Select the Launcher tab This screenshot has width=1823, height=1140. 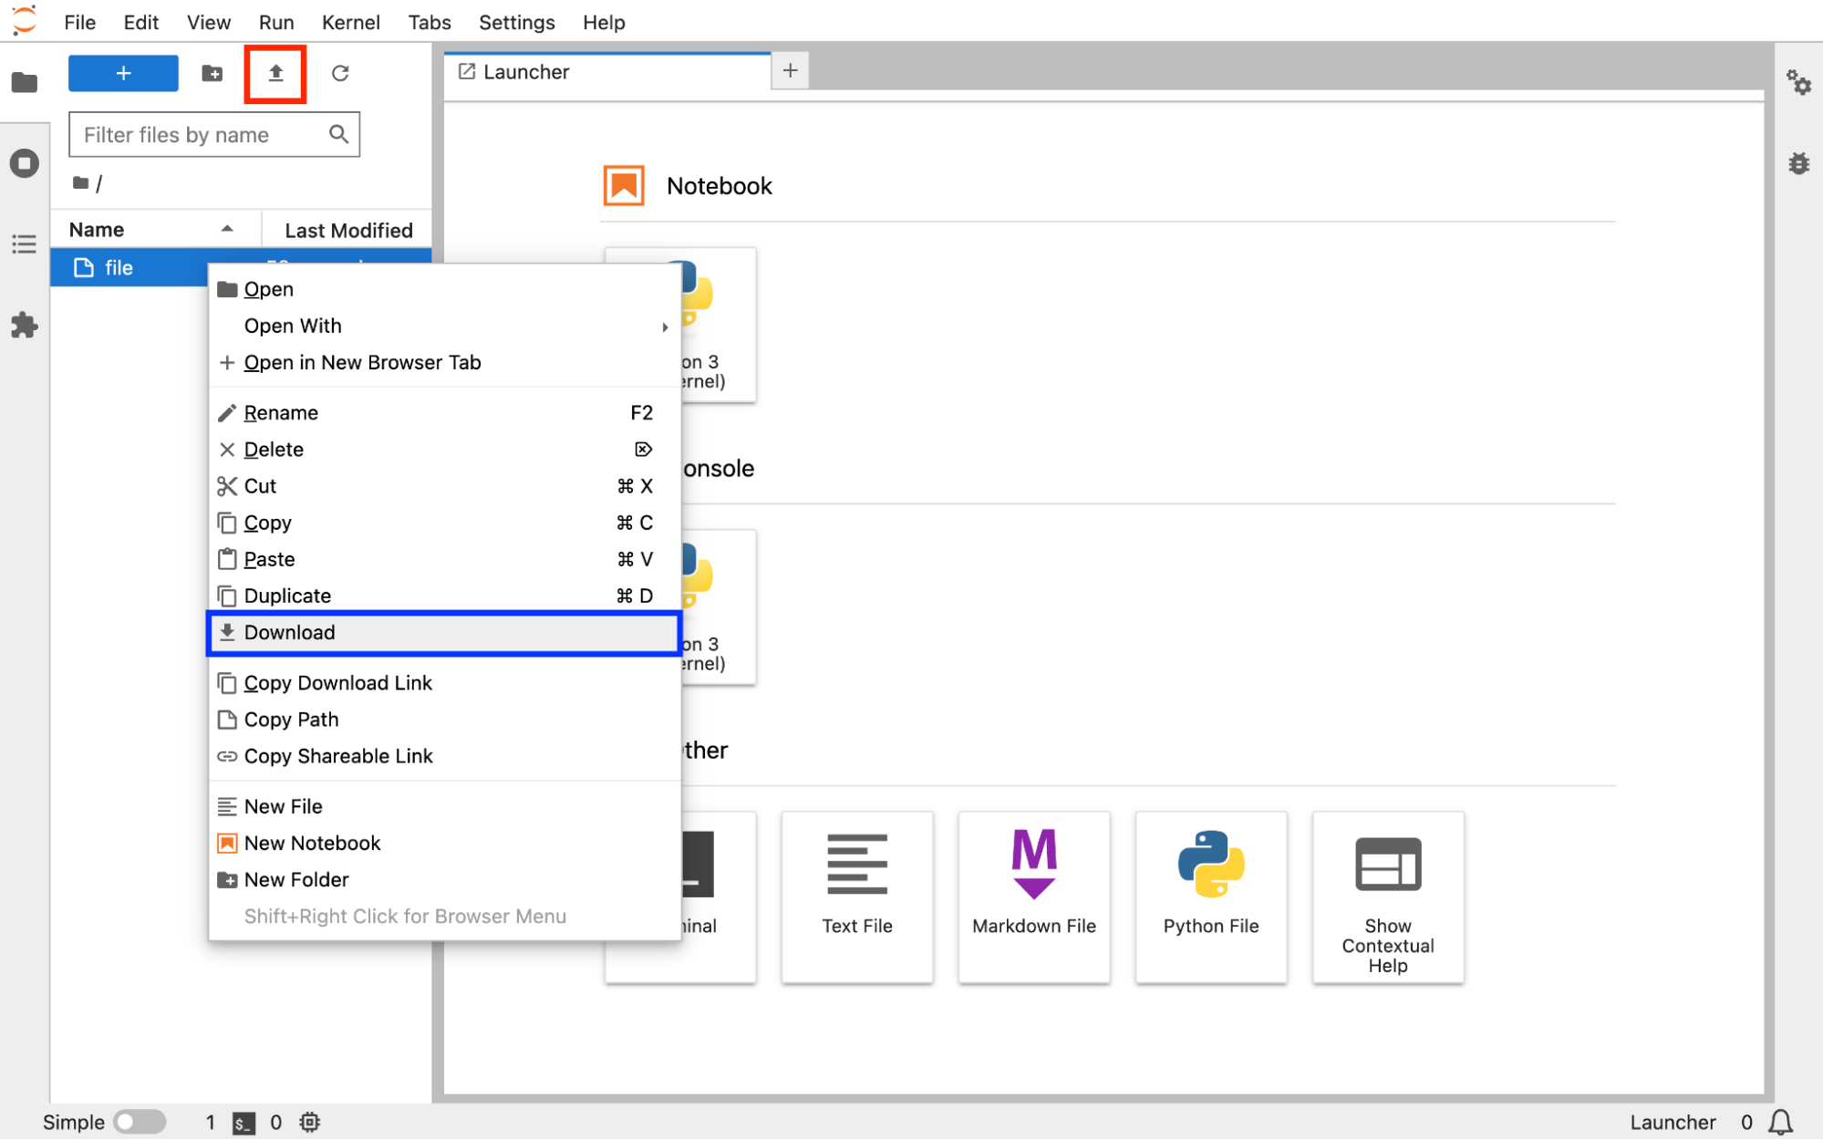[x=607, y=72]
